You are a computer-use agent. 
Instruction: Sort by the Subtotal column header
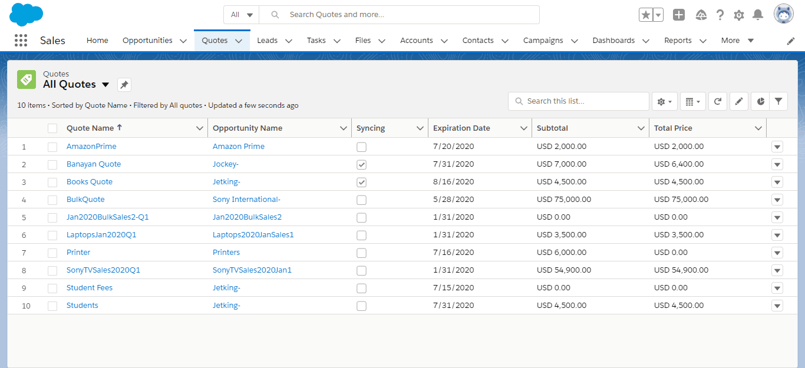[x=552, y=128]
